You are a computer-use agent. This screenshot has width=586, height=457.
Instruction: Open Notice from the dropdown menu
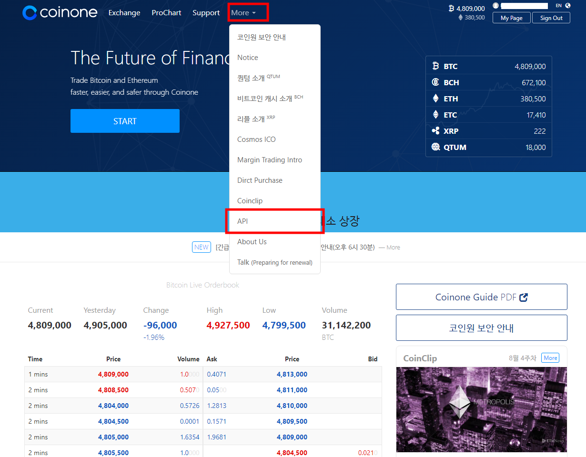247,57
